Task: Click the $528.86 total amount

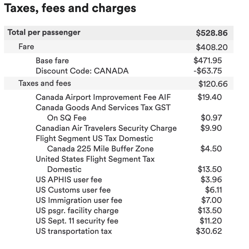Action: click(212, 33)
